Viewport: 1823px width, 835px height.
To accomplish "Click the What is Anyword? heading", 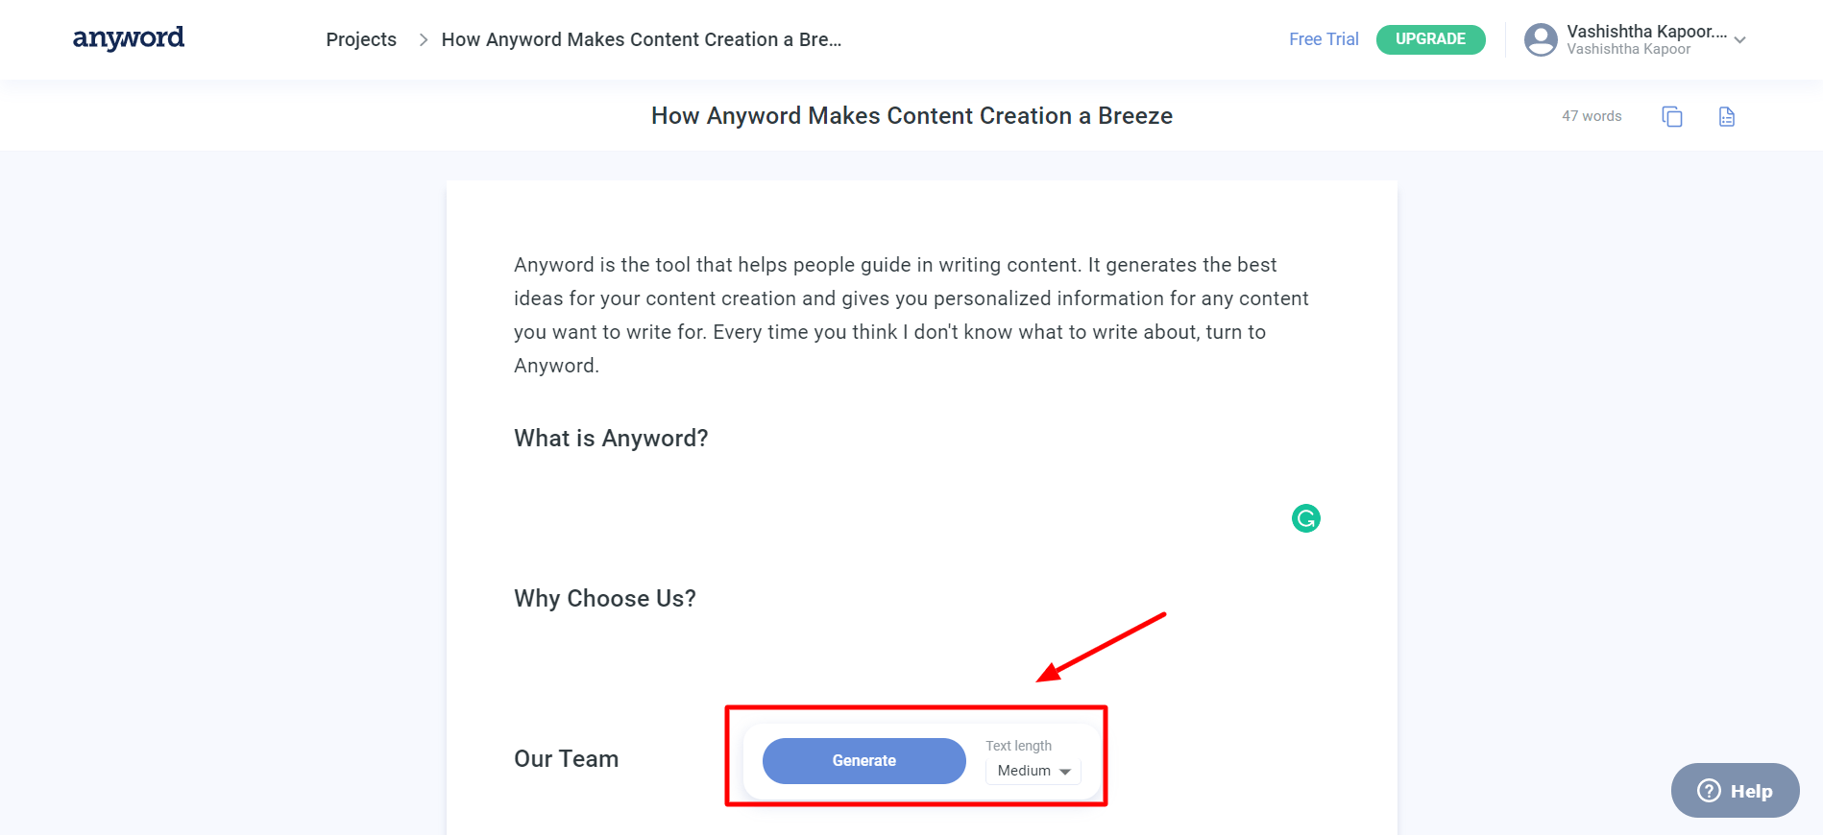I will click(611, 439).
